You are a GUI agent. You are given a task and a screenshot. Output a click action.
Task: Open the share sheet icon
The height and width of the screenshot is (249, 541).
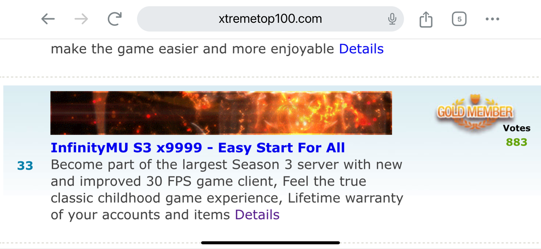[426, 19]
